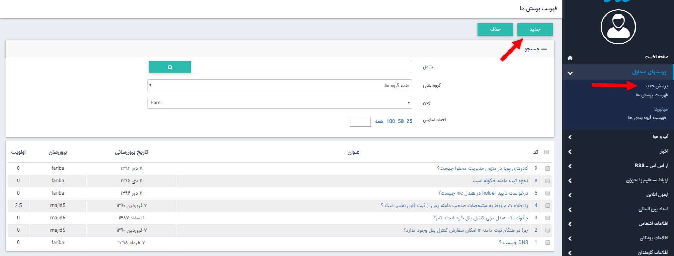Screen dimensions: 674x256
Task: Expand the اخبار sidebar arrow
Action: [x=570, y=151]
